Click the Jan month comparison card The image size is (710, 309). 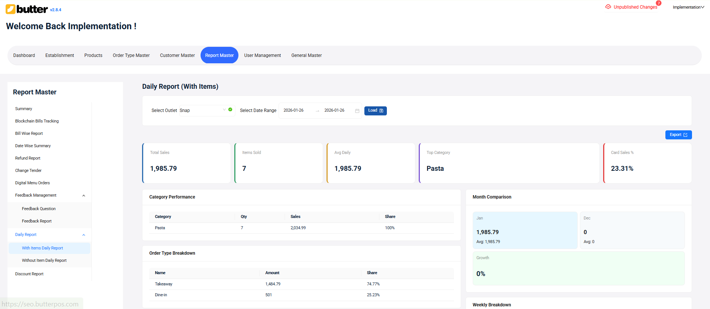(x=525, y=230)
